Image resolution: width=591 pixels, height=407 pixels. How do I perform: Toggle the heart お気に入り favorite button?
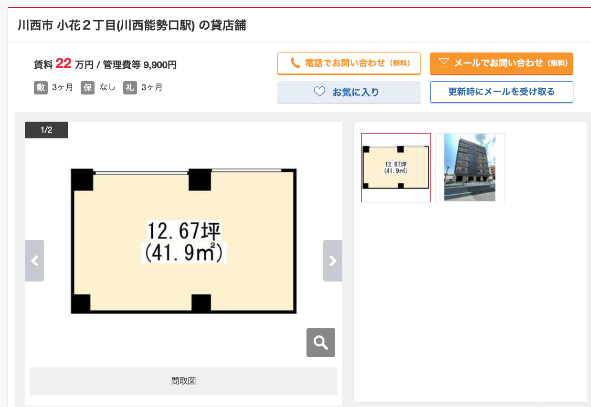click(x=348, y=92)
